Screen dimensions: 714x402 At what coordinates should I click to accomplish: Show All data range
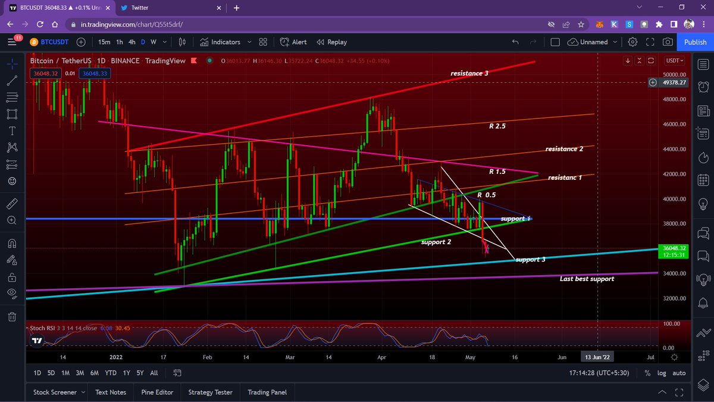154,373
